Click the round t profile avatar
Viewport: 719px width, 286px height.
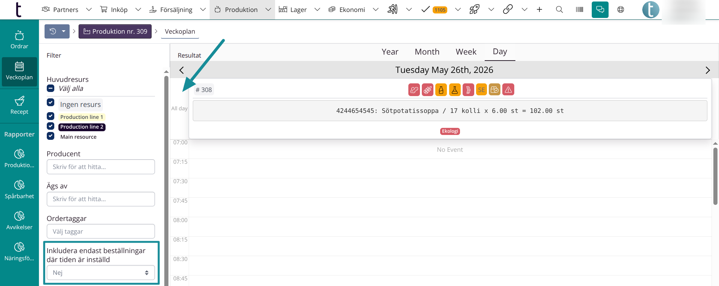[x=651, y=10]
